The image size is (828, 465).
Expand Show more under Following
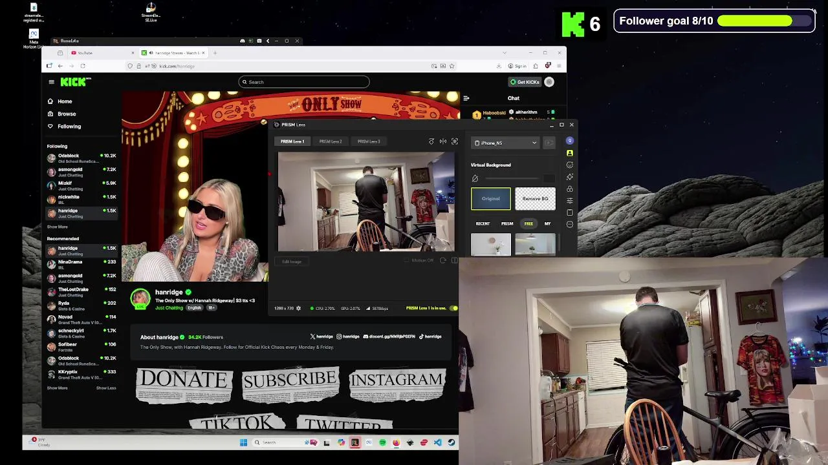coord(57,227)
